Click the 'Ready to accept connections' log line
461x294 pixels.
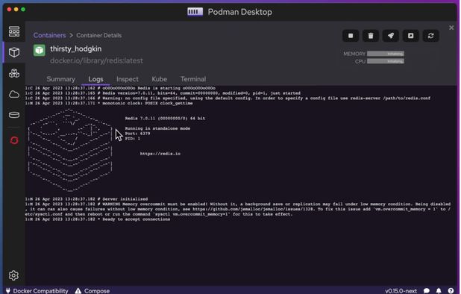[x=97, y=219]
